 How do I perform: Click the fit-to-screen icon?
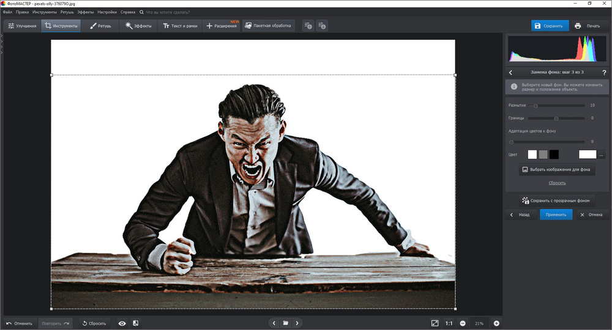coord(435,323)
